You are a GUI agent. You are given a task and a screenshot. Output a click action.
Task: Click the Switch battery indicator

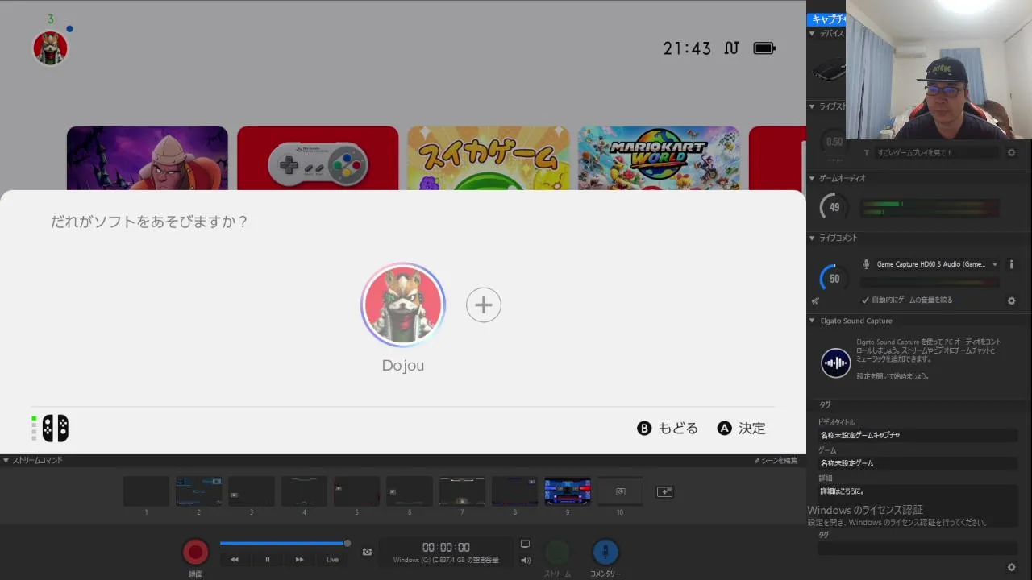click(x=764, y=48)
